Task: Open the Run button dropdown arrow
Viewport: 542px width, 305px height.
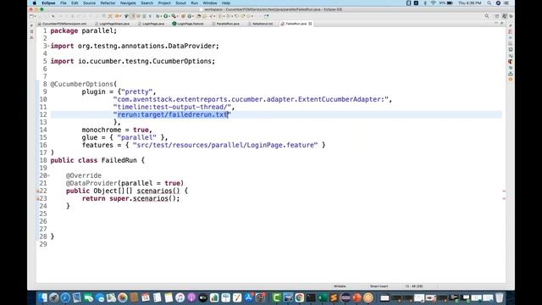Action: pyautogui.click(x=169, y=16)
